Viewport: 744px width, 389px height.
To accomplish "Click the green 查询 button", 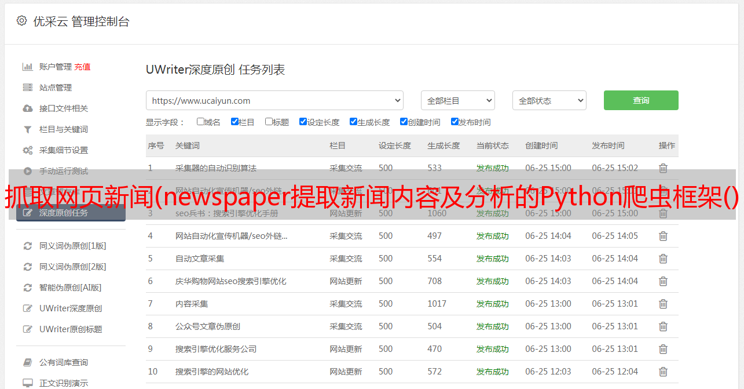I will pos(640,100).
